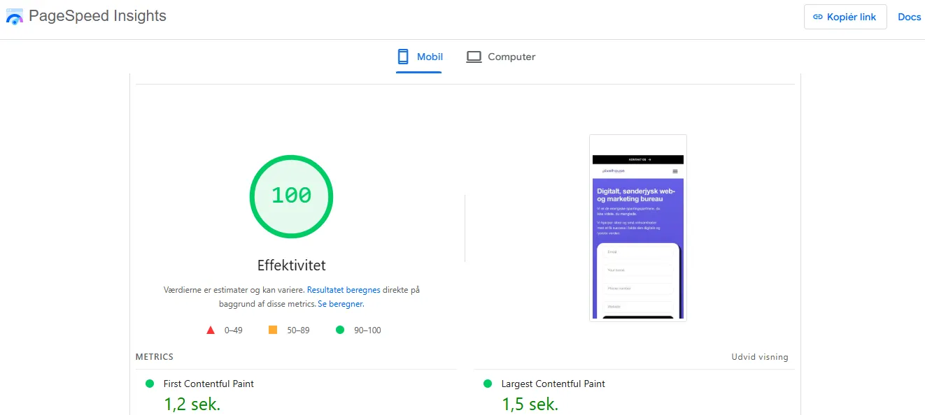
Task: Click the First Contentful Paint metric label
Action: (209, 384)
